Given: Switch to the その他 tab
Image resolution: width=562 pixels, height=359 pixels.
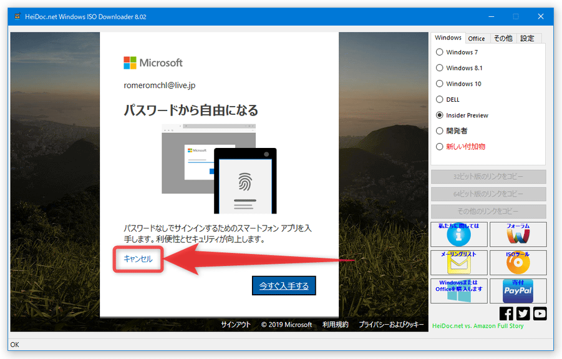Looking at the screenshot, I should pos(503,38).
